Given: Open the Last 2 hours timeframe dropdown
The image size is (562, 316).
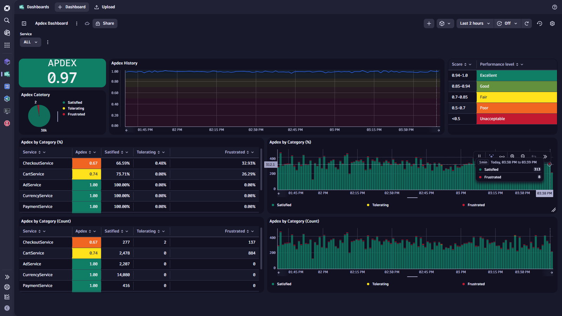Looking at the screenshot, I should pyautogui.click(x=475, y=24).
